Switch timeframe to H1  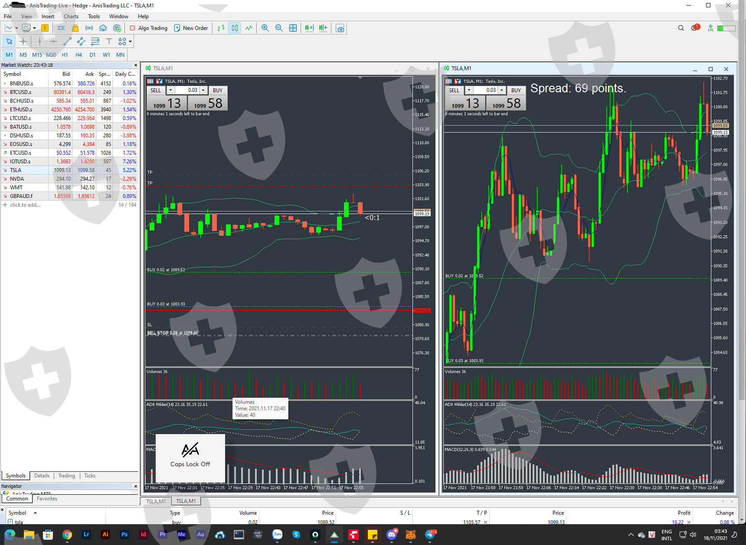[65, 55]
